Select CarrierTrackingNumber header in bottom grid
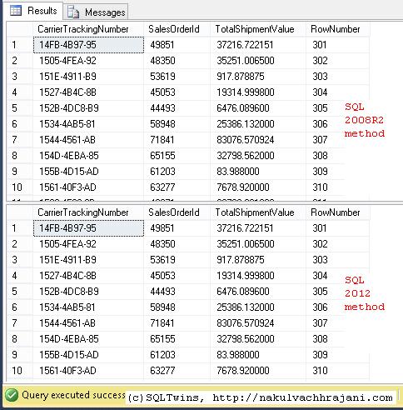 point(88,212)
